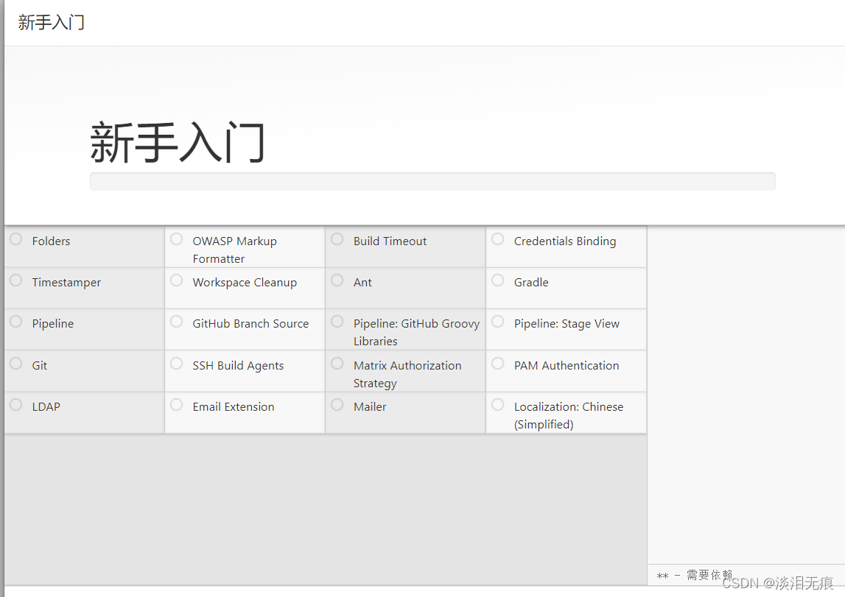Select the Workspace Cleanup plugin name
845x597 pixels.
[x=245, y=283]
